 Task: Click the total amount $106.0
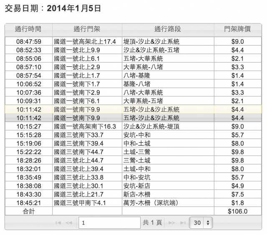pyautogui.click(x=238, y=211)
